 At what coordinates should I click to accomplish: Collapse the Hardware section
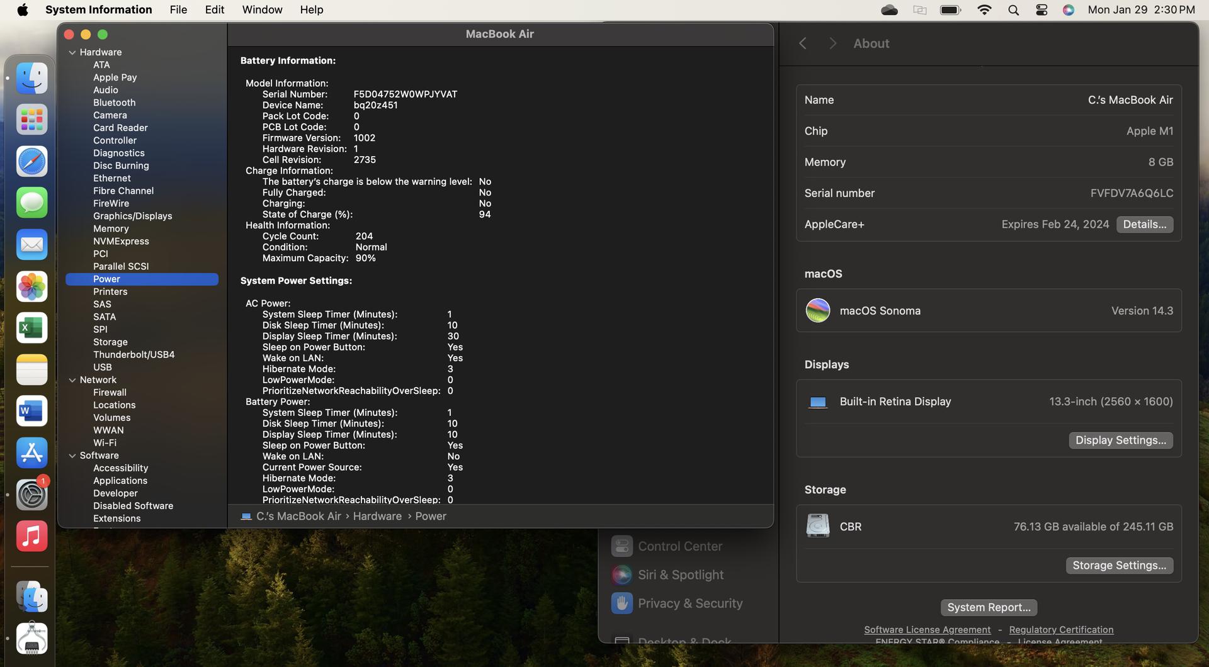[x=72, y=52]
